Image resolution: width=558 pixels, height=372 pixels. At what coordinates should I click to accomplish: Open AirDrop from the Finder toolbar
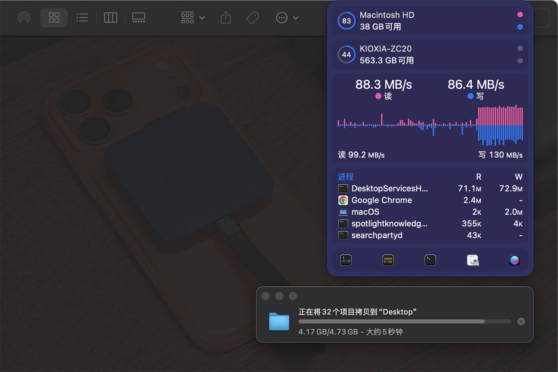[24, 17]
